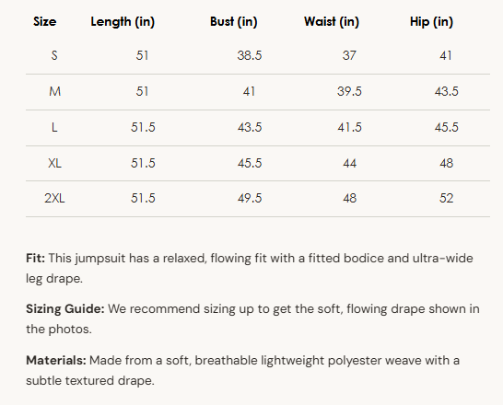This screenshot has width=503, height=405.
Task: Click the bold Fit: label
Action: [36, 259]
